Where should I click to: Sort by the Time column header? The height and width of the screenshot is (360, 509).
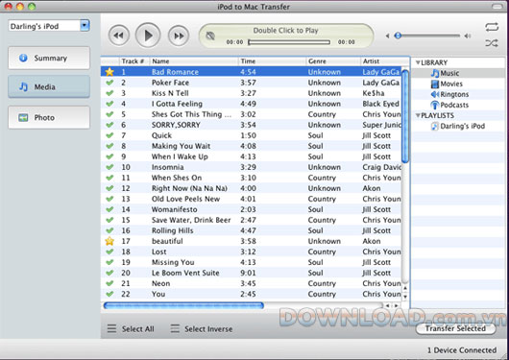(x=272, y=61)
